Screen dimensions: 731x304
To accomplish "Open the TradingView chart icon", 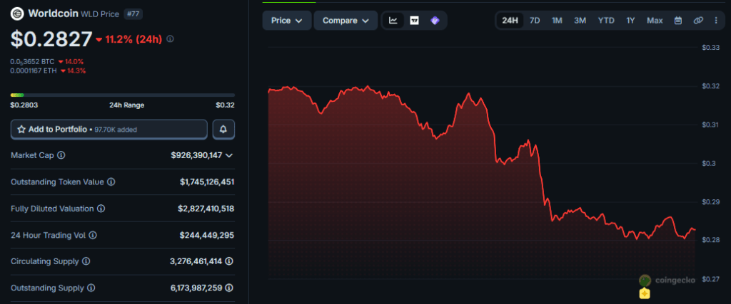I will 414,21.
